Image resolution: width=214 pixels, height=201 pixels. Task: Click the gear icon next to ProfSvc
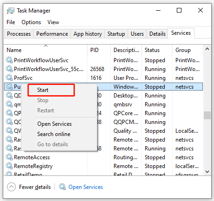pyautogui.click(x=9, y=78)
